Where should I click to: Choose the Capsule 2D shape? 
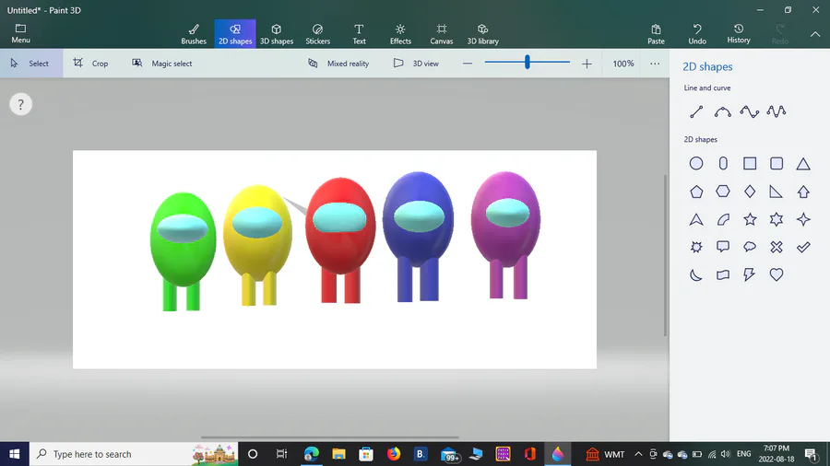(x=723, y=163)
